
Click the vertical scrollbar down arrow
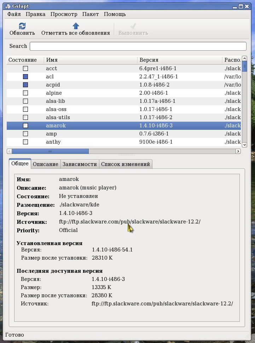coord(244,145)
